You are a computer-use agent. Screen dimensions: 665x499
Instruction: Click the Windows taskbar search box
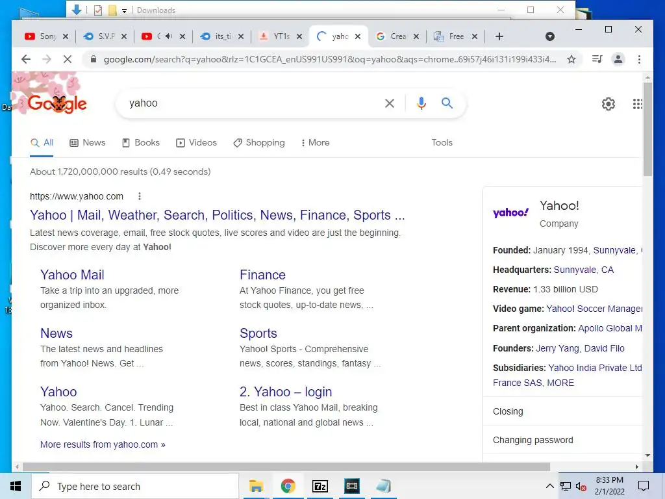click(135, 486)
